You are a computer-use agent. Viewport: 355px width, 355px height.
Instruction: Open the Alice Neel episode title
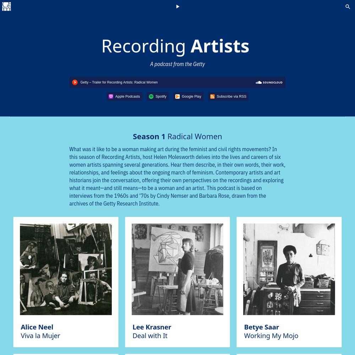pyautogui.click(x=40, y=332)
